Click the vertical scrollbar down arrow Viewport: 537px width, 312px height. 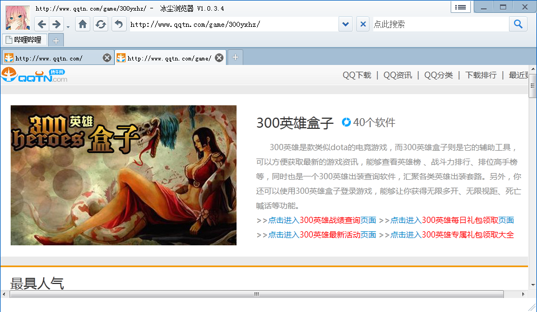(533, 285)
